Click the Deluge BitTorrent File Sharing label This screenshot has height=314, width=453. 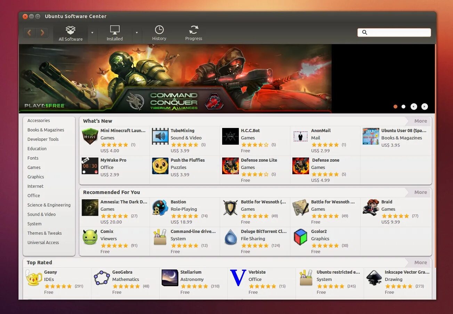coord(253,239)
